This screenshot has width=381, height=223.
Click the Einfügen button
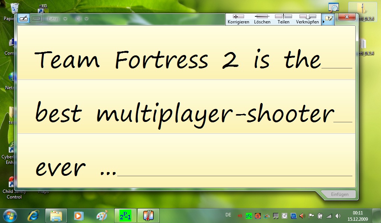(x=339, y=194)
